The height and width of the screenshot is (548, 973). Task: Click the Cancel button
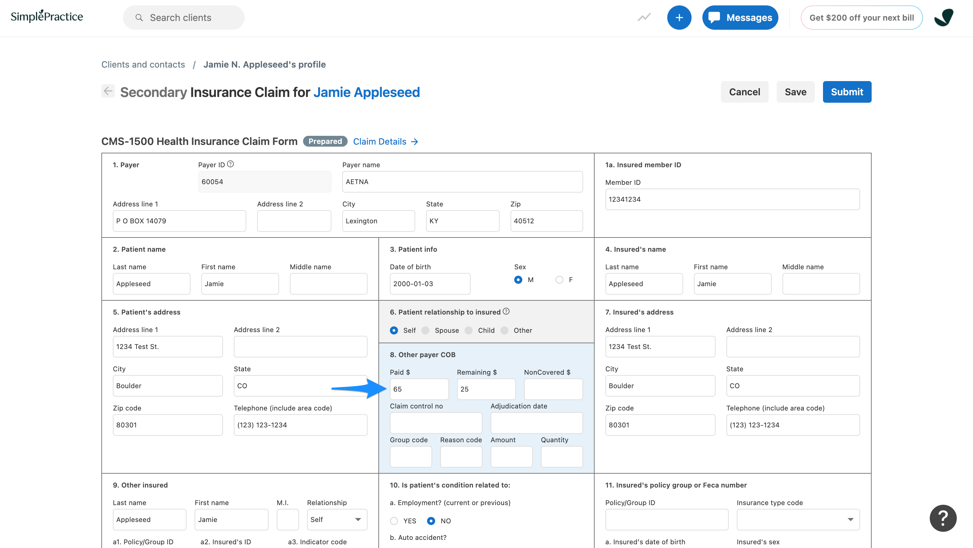(x=745, y=92)
